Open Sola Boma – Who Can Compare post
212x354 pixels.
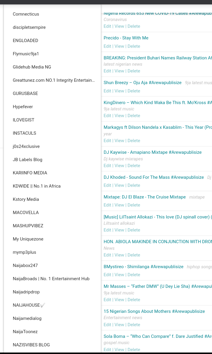click(x=158, y=336)
